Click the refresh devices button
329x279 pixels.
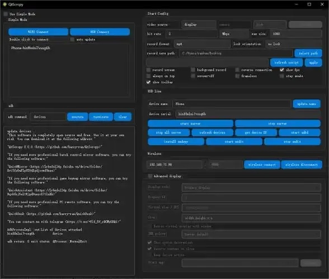tap(213, 132)
